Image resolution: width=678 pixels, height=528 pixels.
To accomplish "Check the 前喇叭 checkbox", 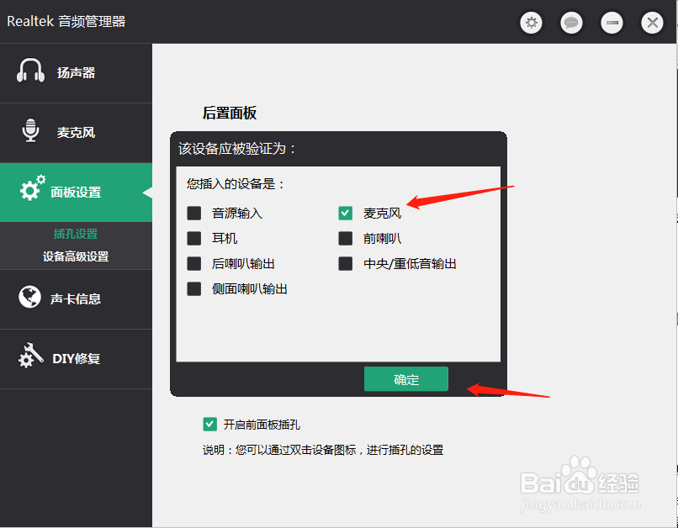I will coord(346,238).
